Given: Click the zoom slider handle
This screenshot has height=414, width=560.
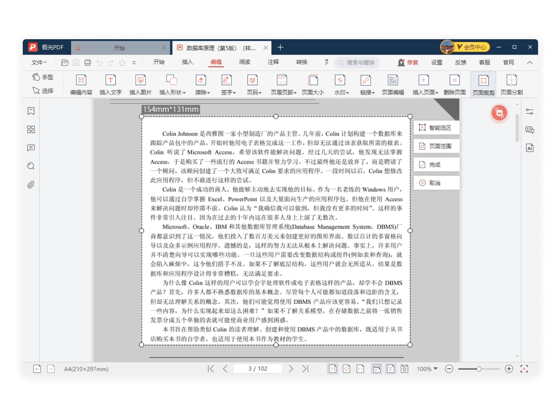Looking at the screenshot, I should 479,369.
